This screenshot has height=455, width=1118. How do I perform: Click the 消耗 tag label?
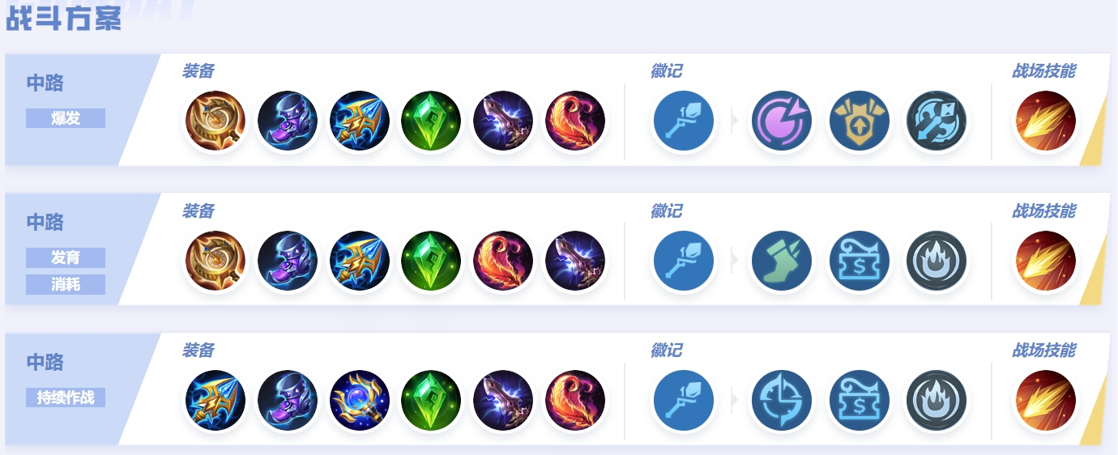coord(66,284)
